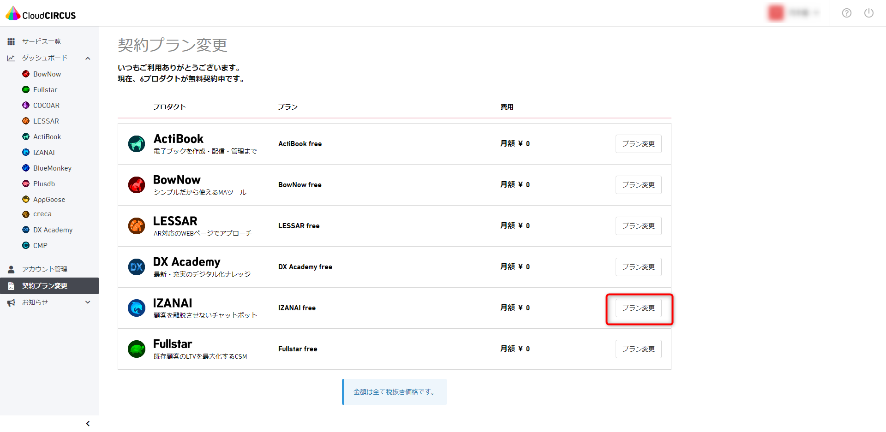886x432 pixels.
Task: Click the LESSAR product logo in table
Action: click(x=137, y=226)
